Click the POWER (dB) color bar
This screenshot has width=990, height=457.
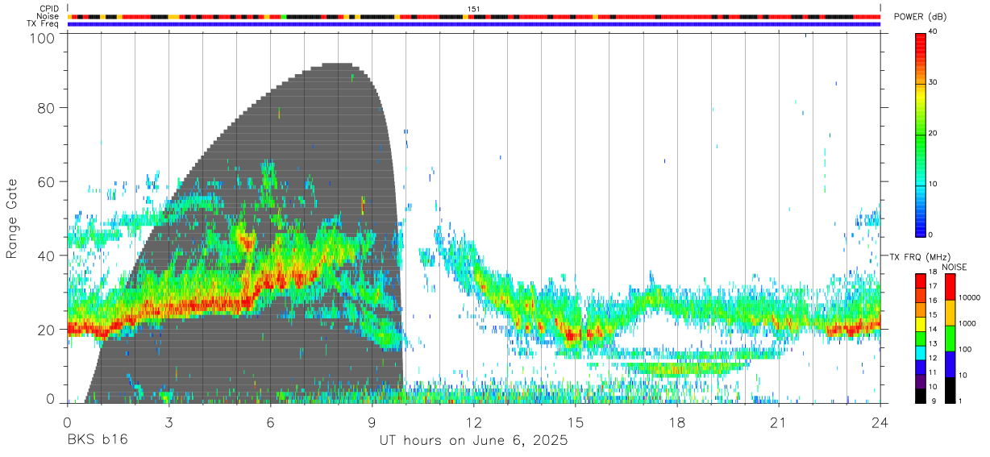coord(921,134)
